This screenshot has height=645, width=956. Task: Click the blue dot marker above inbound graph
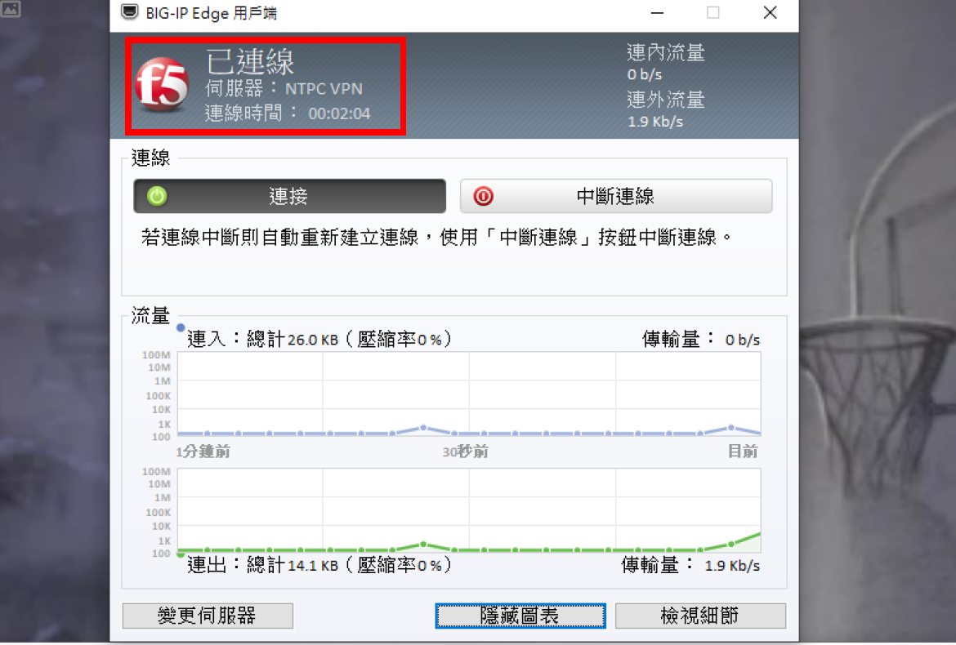(181, 327)
